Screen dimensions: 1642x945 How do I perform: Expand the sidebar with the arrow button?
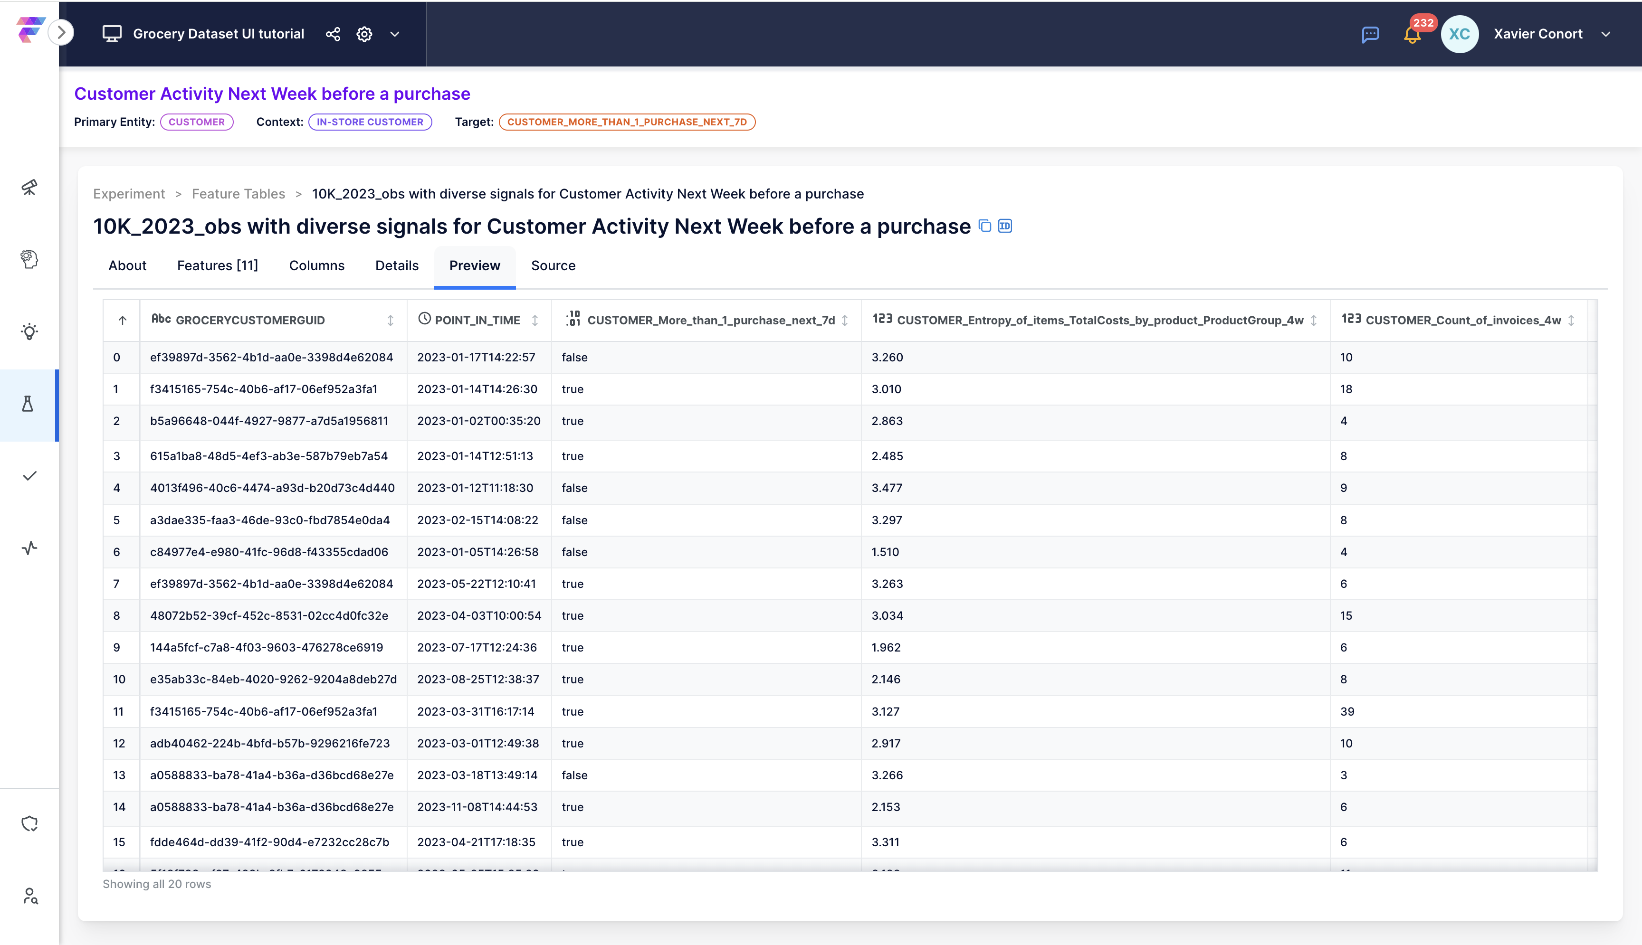(x=61, y=32)
